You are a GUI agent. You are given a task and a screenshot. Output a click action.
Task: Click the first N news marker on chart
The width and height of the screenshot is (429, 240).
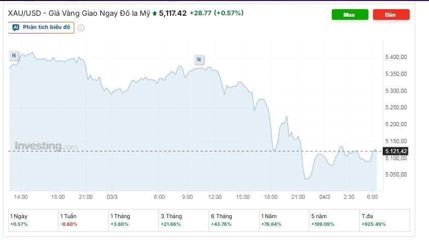(x=14, y=55)
